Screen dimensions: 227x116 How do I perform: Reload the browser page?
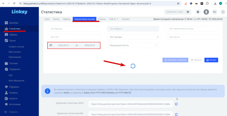[x=14, y=4]
